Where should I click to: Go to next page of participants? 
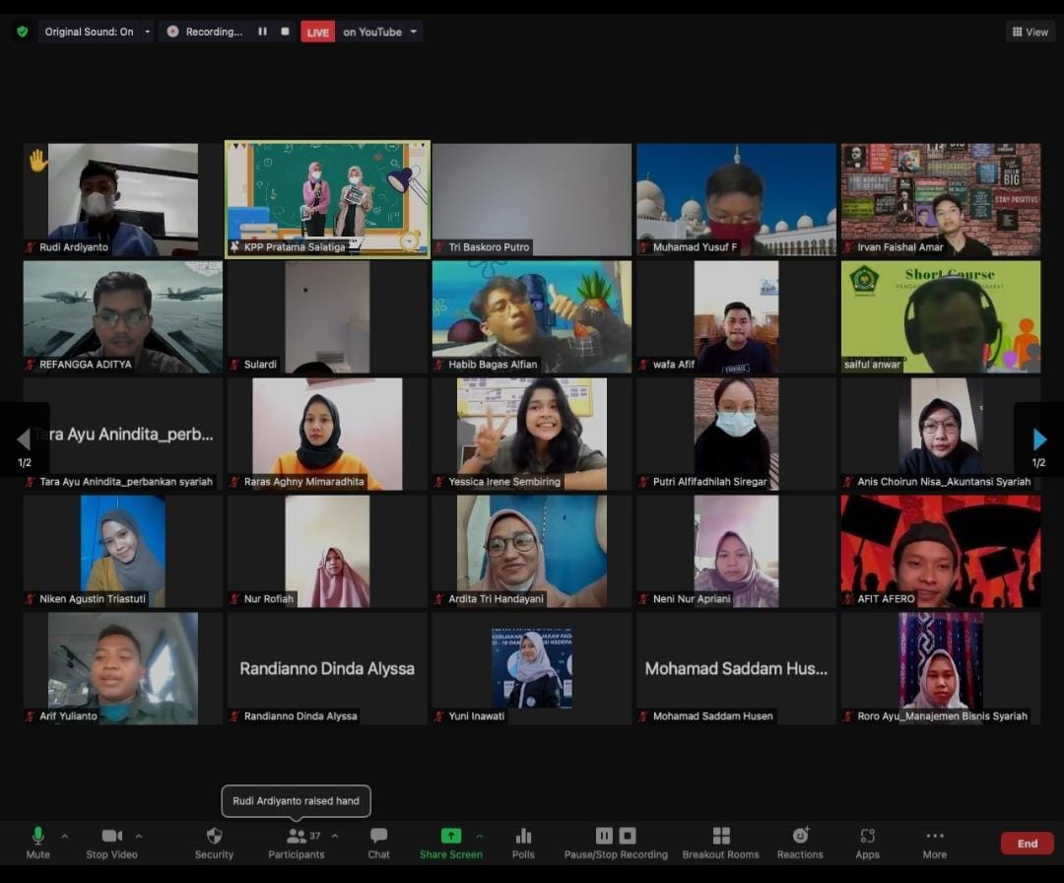[1038, 440]
